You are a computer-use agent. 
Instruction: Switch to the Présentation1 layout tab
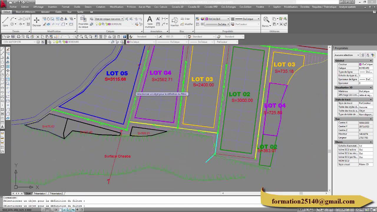point(40,193)
